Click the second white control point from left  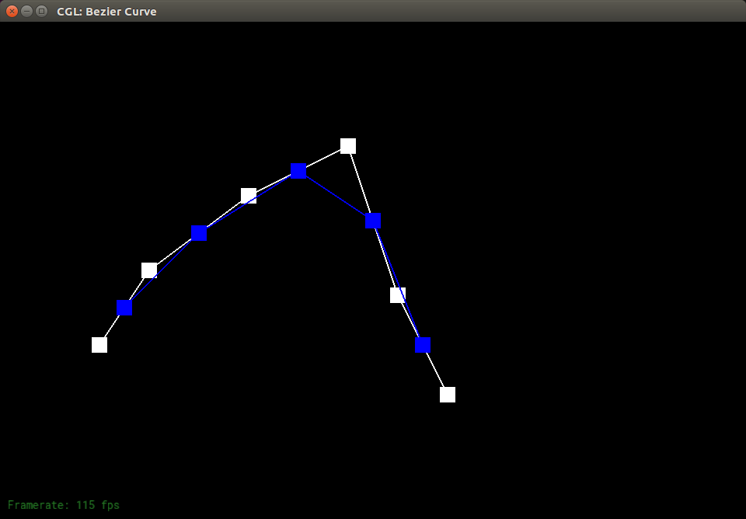point(149,270)
